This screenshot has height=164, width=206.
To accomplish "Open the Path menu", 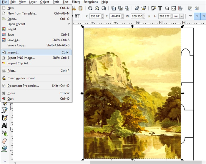I will tap(56, 2).
